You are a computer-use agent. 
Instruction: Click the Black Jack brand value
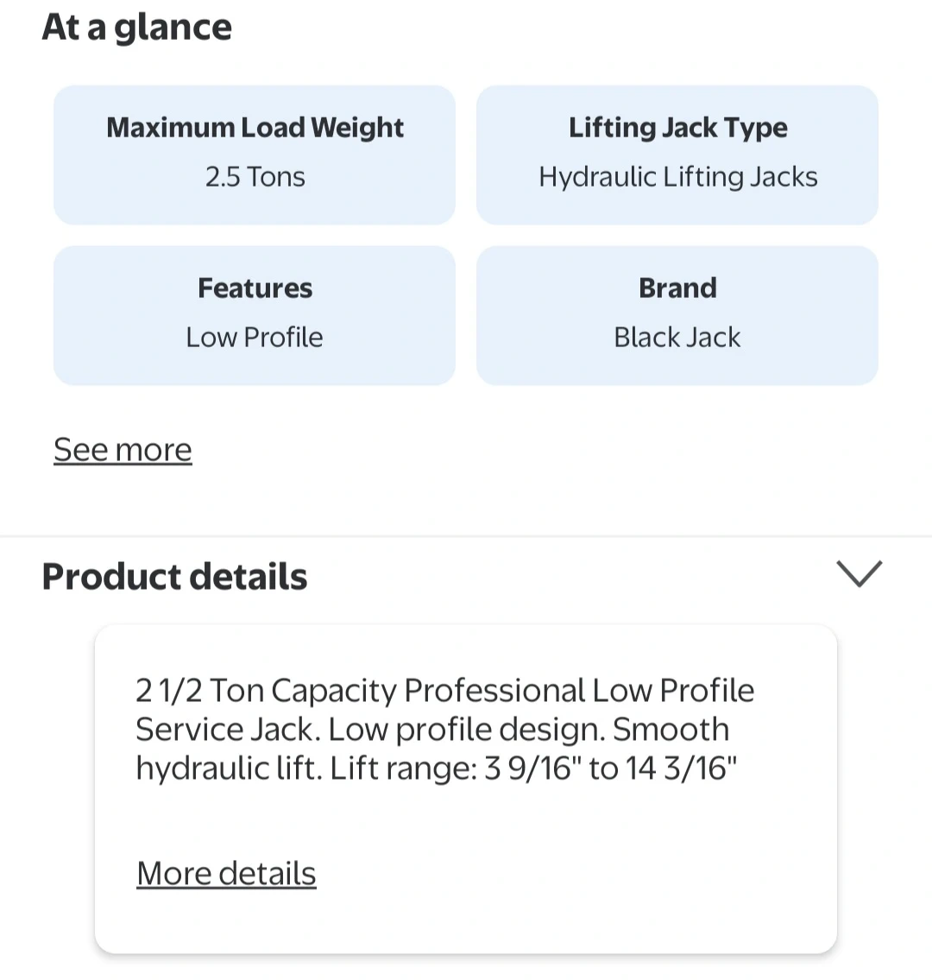coord(677,338)
